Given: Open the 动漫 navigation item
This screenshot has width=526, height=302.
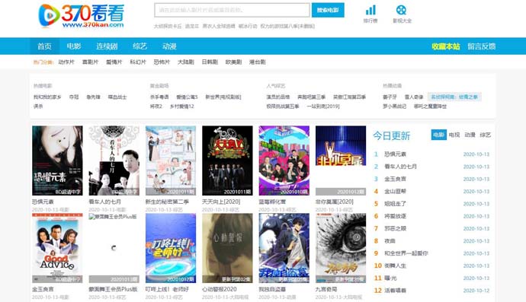Looking at the screenshot, I should click(x=169, y=46).
